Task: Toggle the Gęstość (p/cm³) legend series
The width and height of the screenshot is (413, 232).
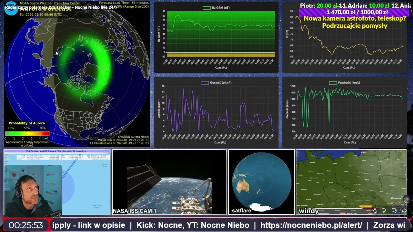Action: [216, 82]
